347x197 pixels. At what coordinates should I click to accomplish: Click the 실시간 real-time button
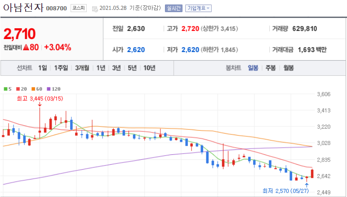[x=173, y=9]
